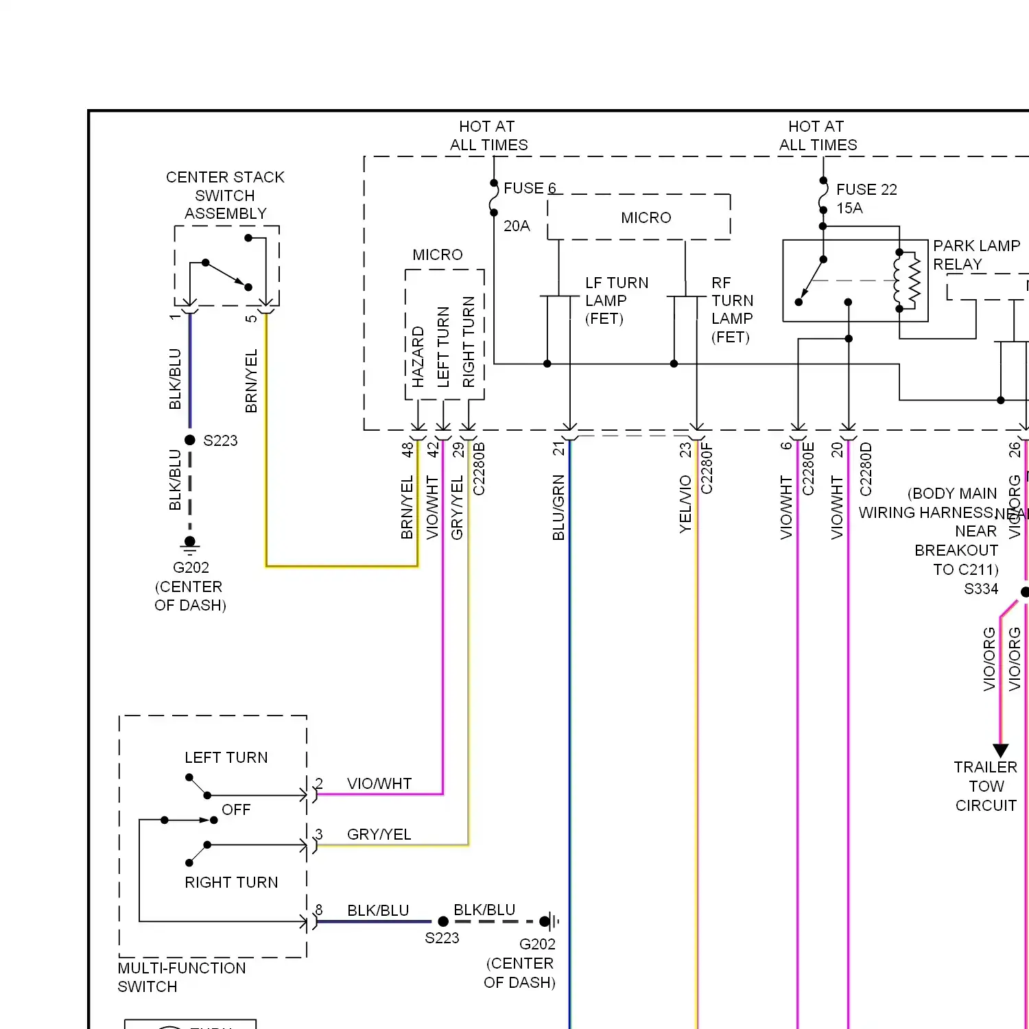This screenshot has width=1029, height=1029.
Task: Click the C2280D connector label
Action: 866,469
